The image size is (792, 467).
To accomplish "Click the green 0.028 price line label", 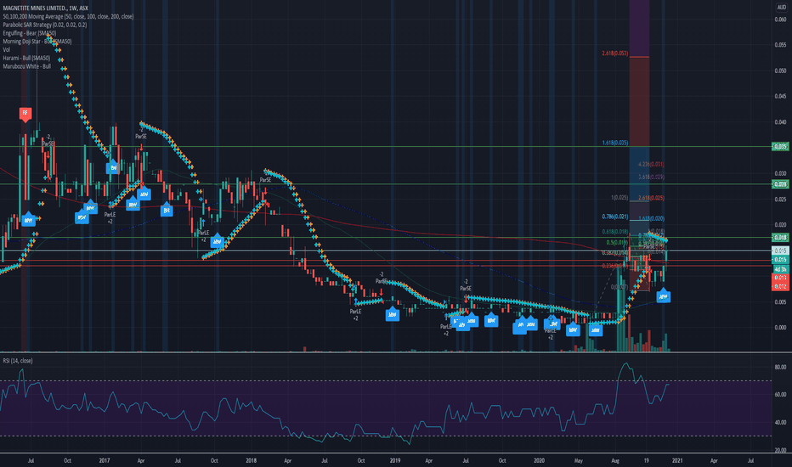I will click(x=780, y=183).
